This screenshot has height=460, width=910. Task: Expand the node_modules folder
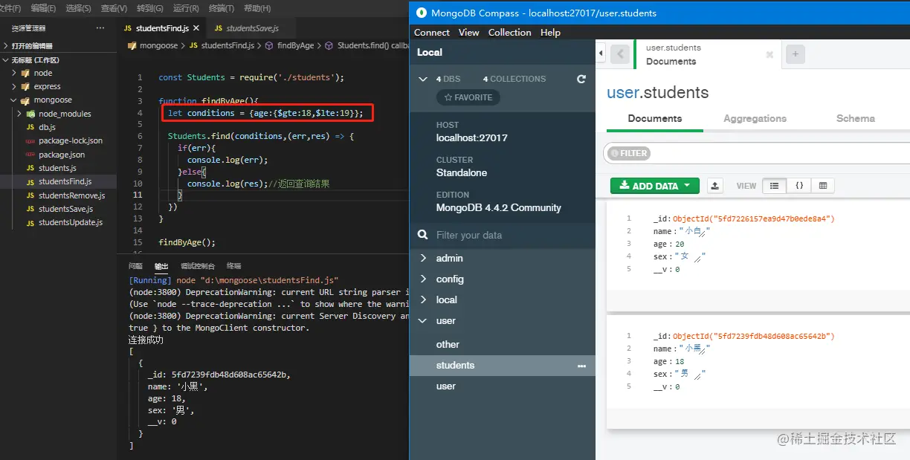20,114
